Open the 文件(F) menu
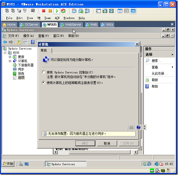The image size is (178, 175). pyautogui.click(x=13, y=36)
